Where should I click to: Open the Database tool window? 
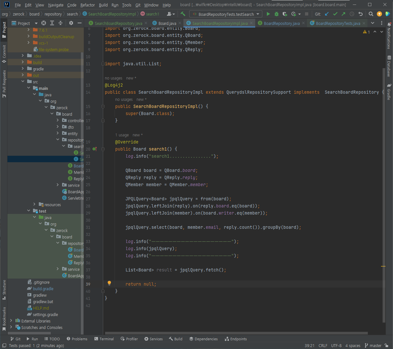(389, 66)
